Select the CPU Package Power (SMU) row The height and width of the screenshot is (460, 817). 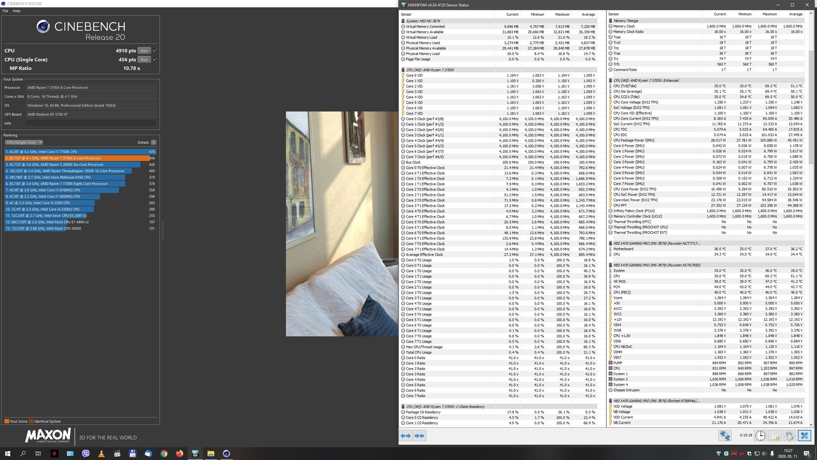706,140
